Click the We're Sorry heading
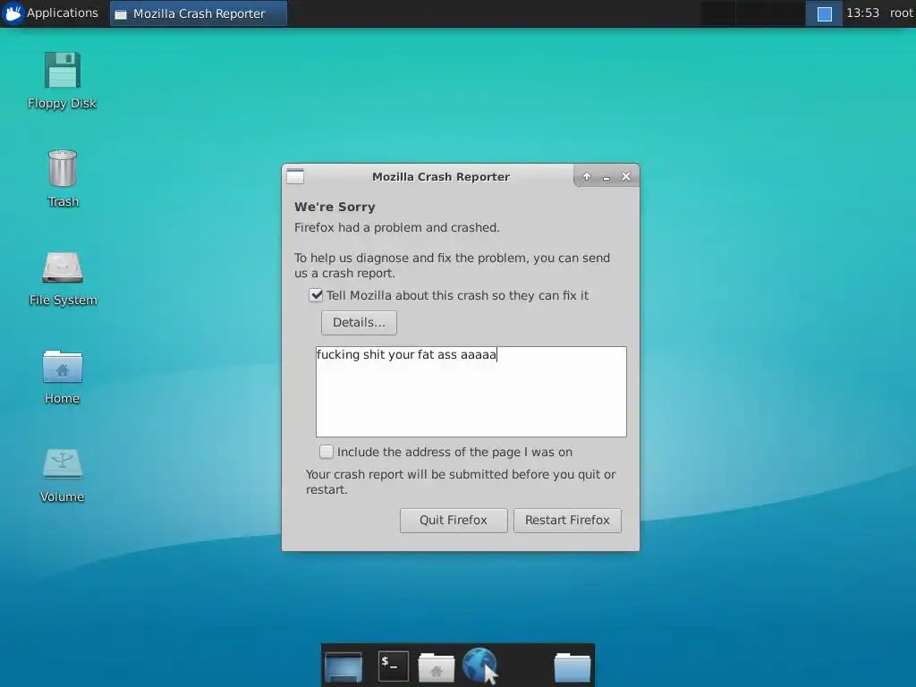The image size is (916, 687). point(335,207)
